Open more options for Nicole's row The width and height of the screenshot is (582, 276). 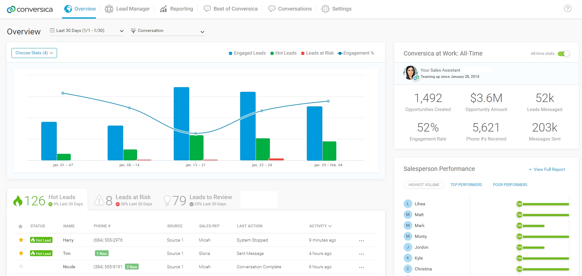pyautogui.click(x=361, y=267)
